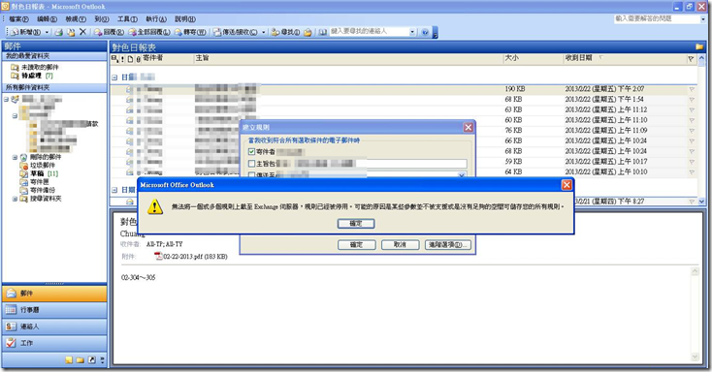Image resolution: width=712 pixels, height=372 pixels.
Task: Click the Print icon in the toolbar
Action: tap(58, 32)
